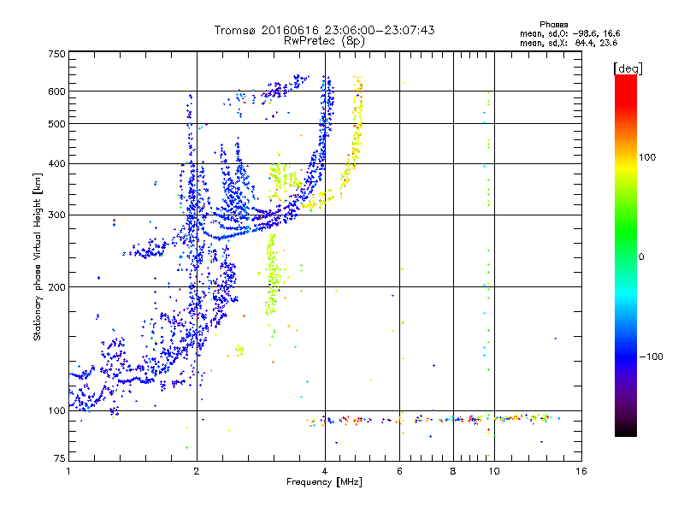Click the yellow-green point cluster near 3 MHz, 200 km
Image resolution: width=684 pixels, height=513 pixels.
pos(272,274)
